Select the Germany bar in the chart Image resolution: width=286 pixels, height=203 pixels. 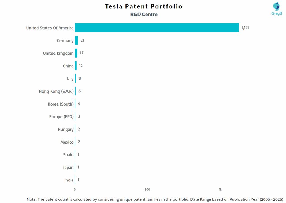click(77, 40)
